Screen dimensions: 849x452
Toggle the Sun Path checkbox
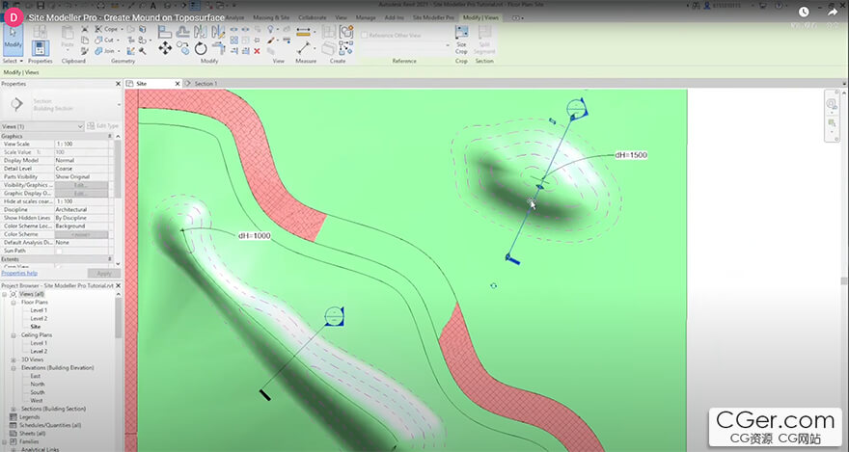click(x=59, y=251)
